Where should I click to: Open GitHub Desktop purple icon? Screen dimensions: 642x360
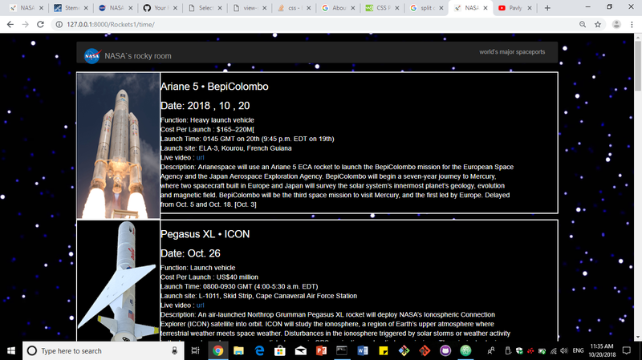tap(445, 350)
